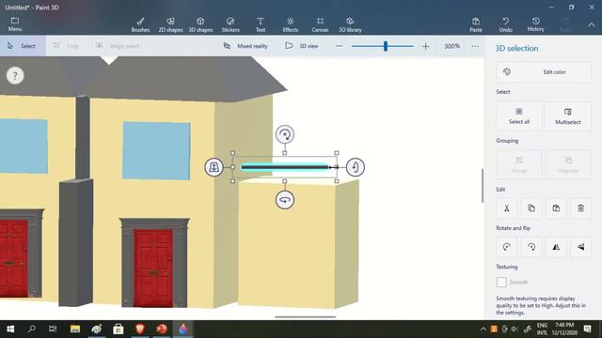This screenshot has width=602, height=338.
Task: Zoom out with the minus button
Action: tap(339, 46)
